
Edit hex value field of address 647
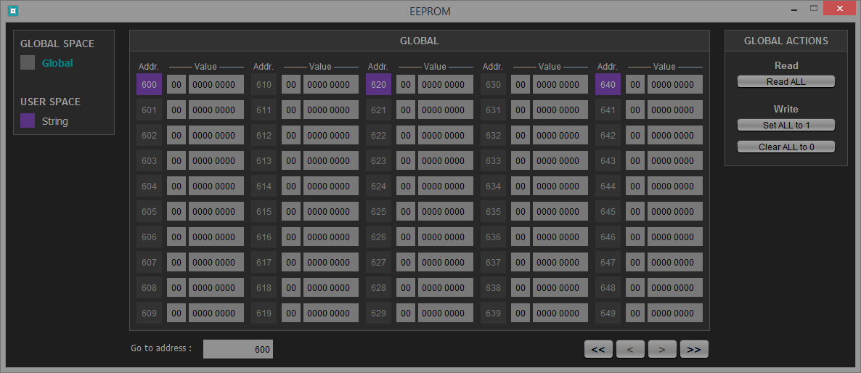(x=635, y=262)
